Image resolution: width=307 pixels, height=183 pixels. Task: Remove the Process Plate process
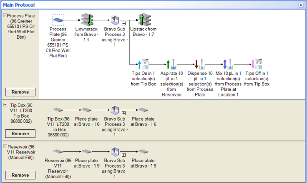(x=20, y=92)
